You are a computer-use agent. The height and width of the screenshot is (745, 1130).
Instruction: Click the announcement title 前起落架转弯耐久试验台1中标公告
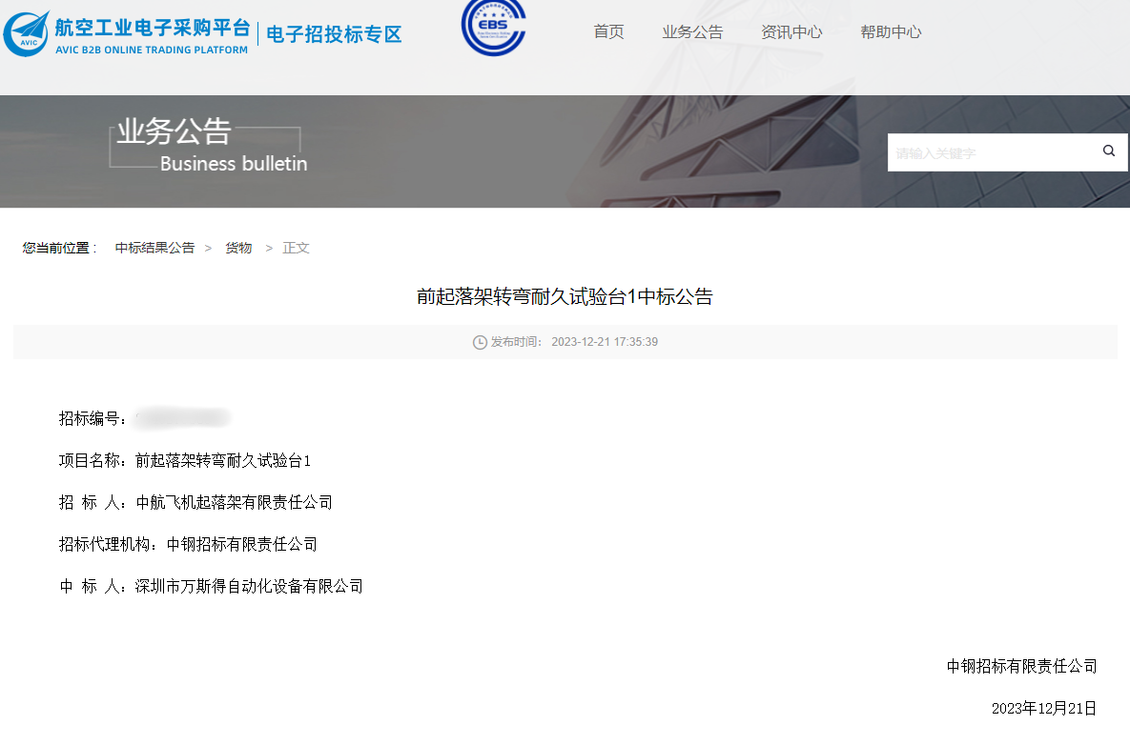[x=565, y=296]
